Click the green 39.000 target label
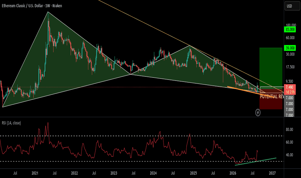Image resolution: width=301 pixels, height=178 pixels. click(290, 48)
